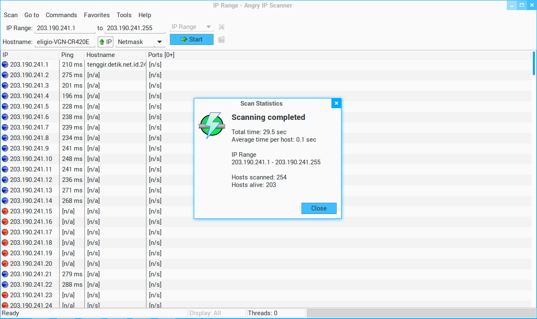537x319 pixels.
Task: Select the 210 ms ping value
Action: pyautogui.click(x=72, y=65)
